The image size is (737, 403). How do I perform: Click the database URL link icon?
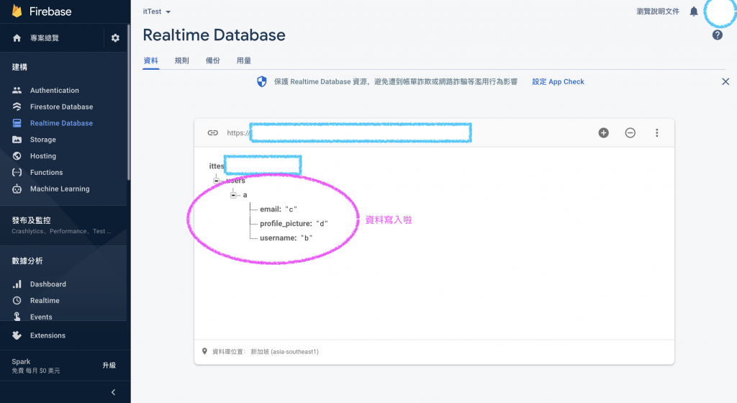click(x=213, y=133)
